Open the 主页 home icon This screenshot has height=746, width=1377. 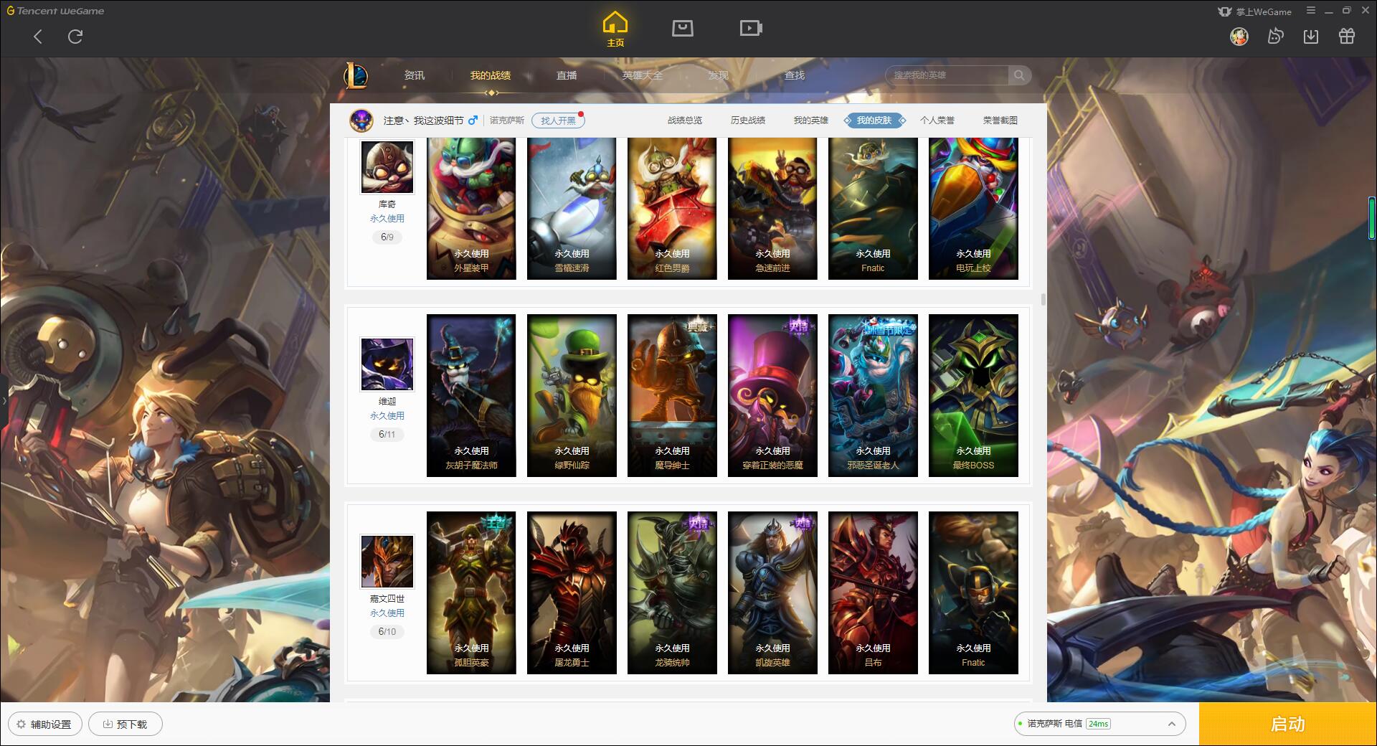click(615, 29)
